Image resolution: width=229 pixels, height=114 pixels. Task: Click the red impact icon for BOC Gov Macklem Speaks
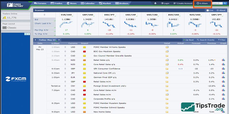[x=84, y=52]
